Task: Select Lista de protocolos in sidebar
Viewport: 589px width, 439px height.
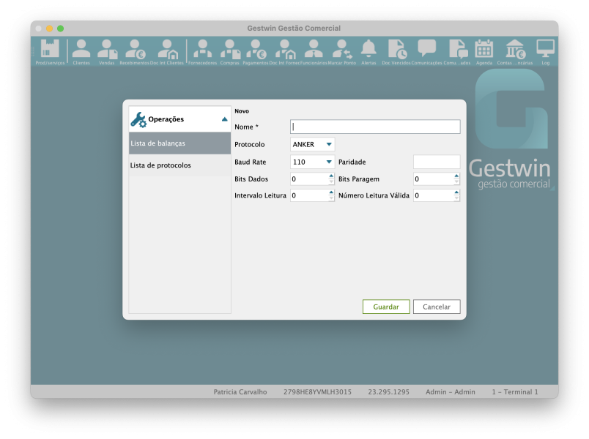Action: (179, 165)
